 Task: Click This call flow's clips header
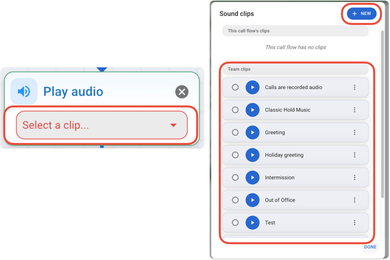pos(295,31)
